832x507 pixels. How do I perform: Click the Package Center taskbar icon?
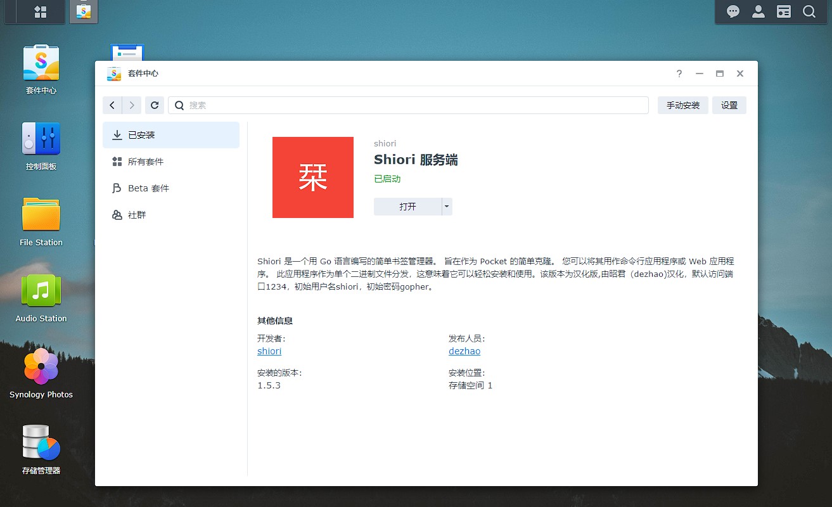[x=84, y=12]
